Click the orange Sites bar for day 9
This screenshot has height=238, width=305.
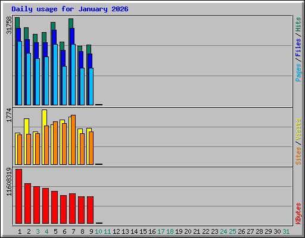pyautogui.click(x=91, y=148)
